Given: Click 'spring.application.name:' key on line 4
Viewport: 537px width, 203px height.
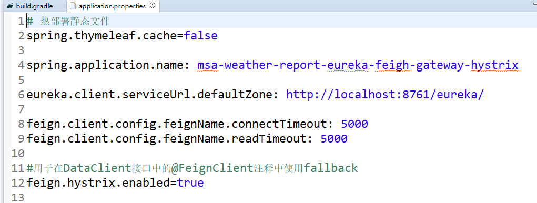Looking at the screenshot, I should 108,65.
